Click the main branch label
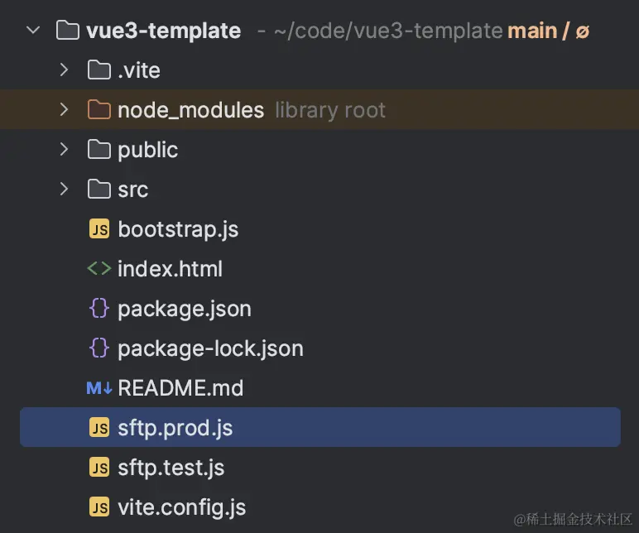The height and width of the screenshot is (533, 639). tap(531, 31)
